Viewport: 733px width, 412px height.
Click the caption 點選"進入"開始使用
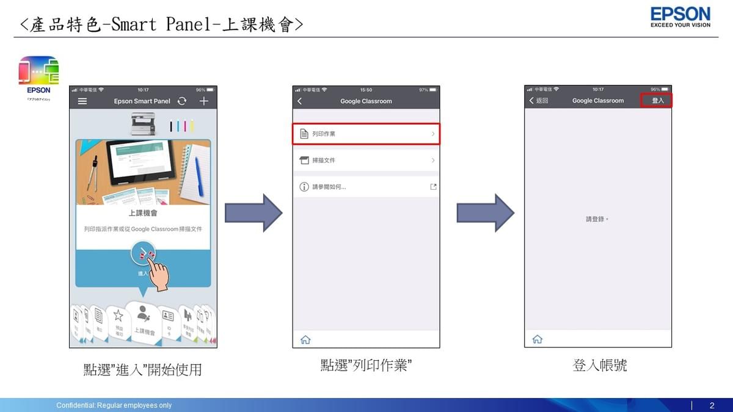142,370
